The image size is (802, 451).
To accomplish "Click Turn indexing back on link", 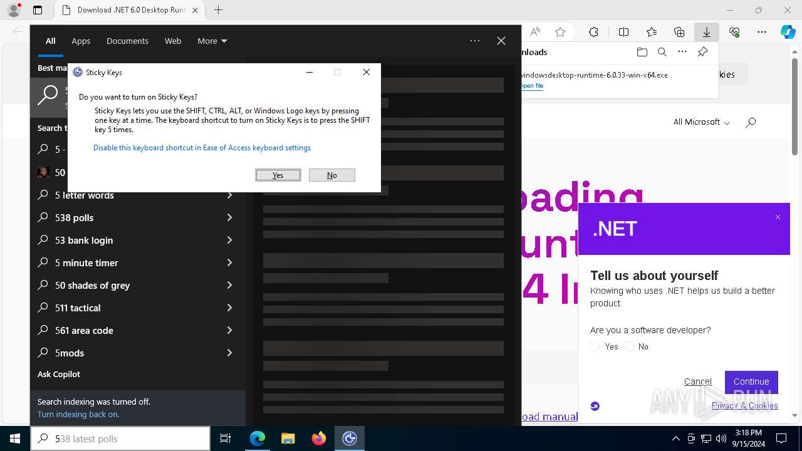I will click(78, 415).
